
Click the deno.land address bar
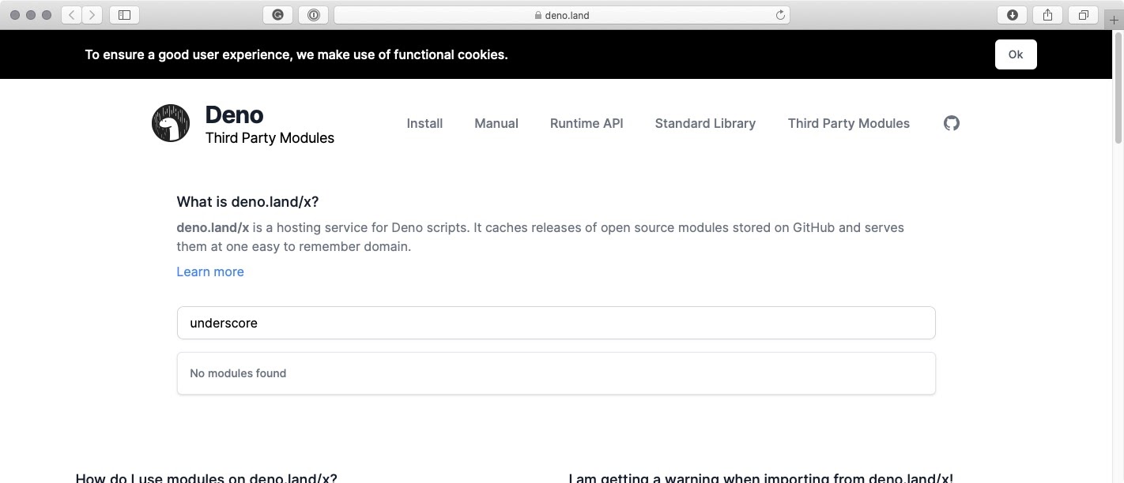(x=562, y=14)
